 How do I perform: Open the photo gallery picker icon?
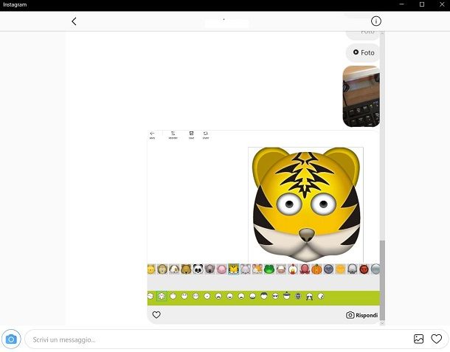(x=418, y=339)
